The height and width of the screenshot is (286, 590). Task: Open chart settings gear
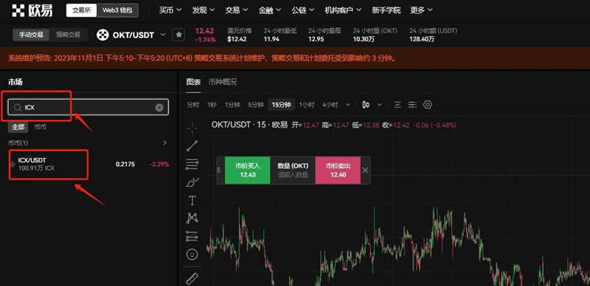pyautogui.click(x=427, y=104)
